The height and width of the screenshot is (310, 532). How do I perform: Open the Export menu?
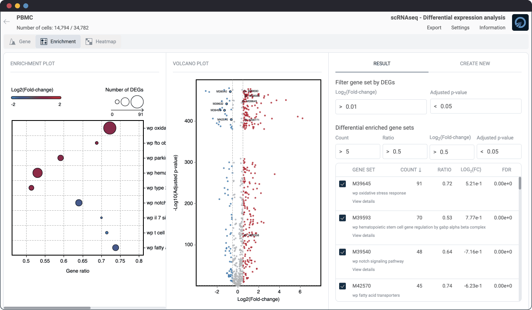click(434, 28)
